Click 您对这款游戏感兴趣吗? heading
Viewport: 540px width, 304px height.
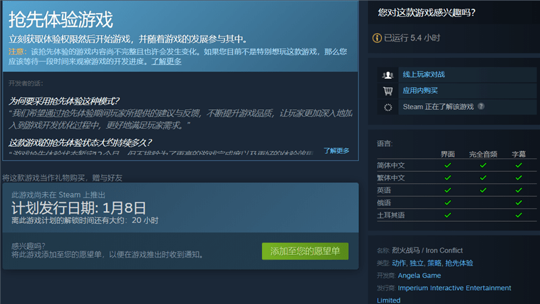[427, 13]
